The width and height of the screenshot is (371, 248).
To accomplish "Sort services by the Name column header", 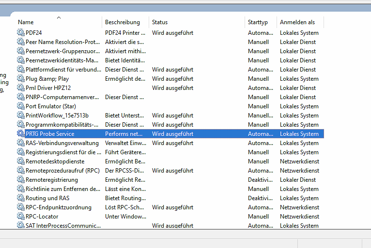I will [26, 22].
